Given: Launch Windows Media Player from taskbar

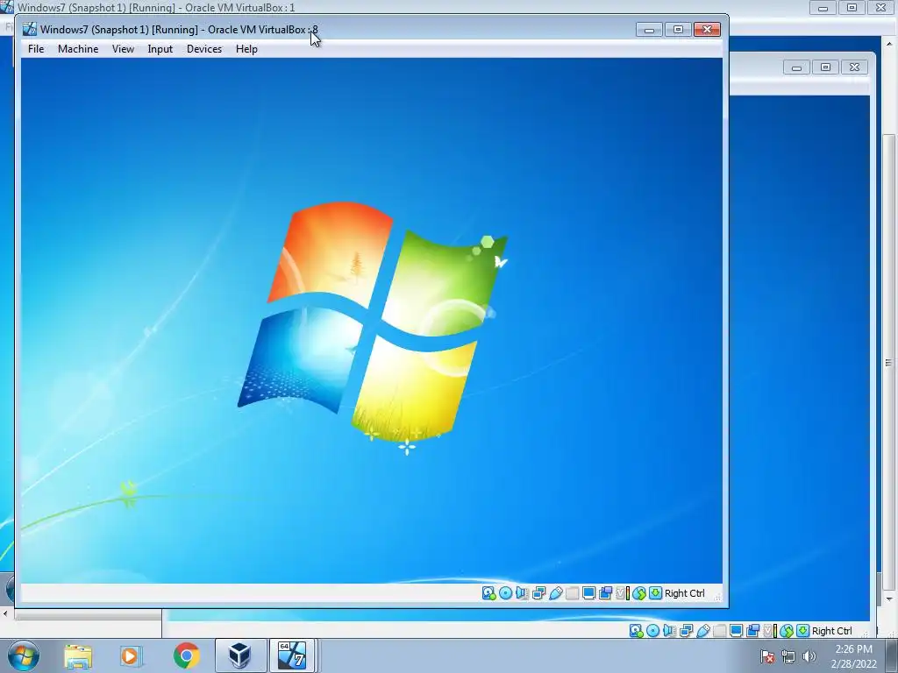Looking at the screenshot, I should (x=132, y=655).
